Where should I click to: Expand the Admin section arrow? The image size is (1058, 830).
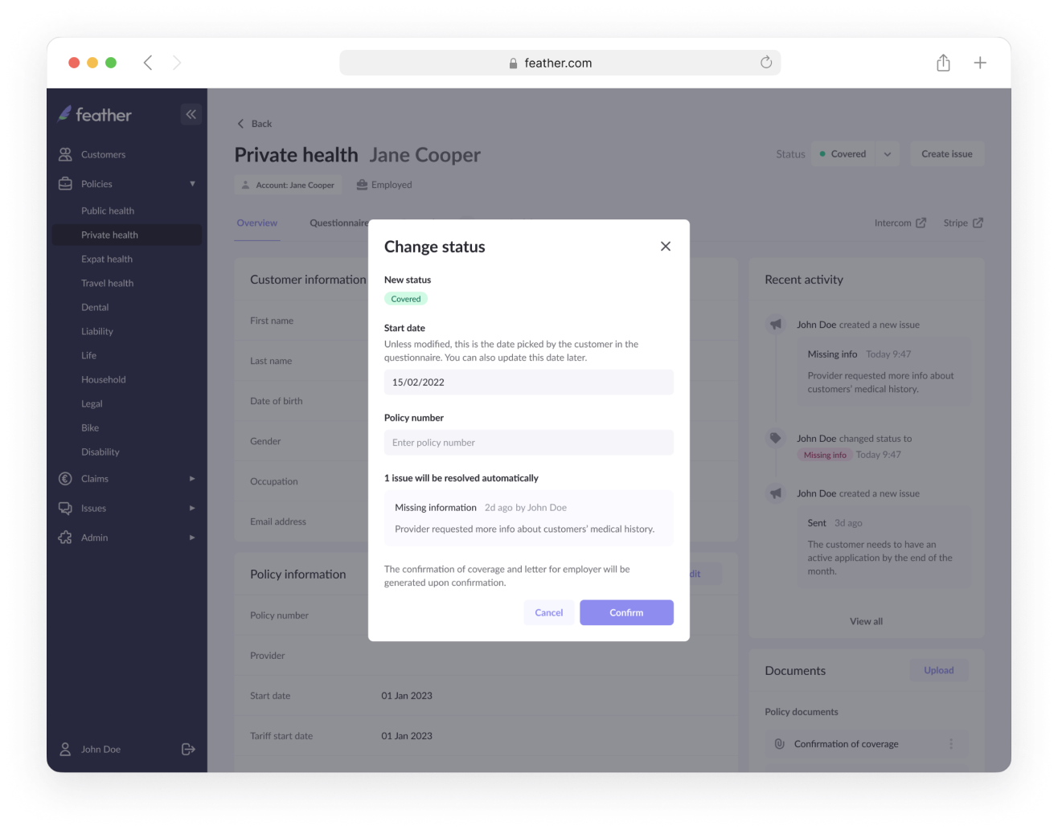pos(192,538)
